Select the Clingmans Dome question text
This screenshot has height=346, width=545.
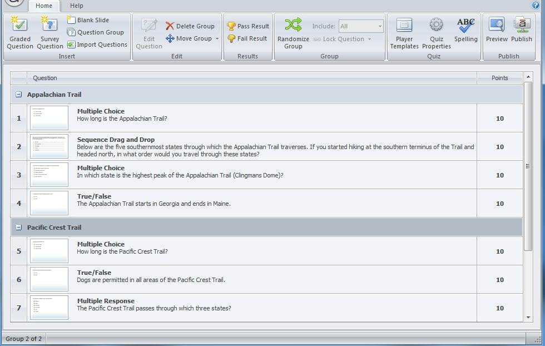180,175
